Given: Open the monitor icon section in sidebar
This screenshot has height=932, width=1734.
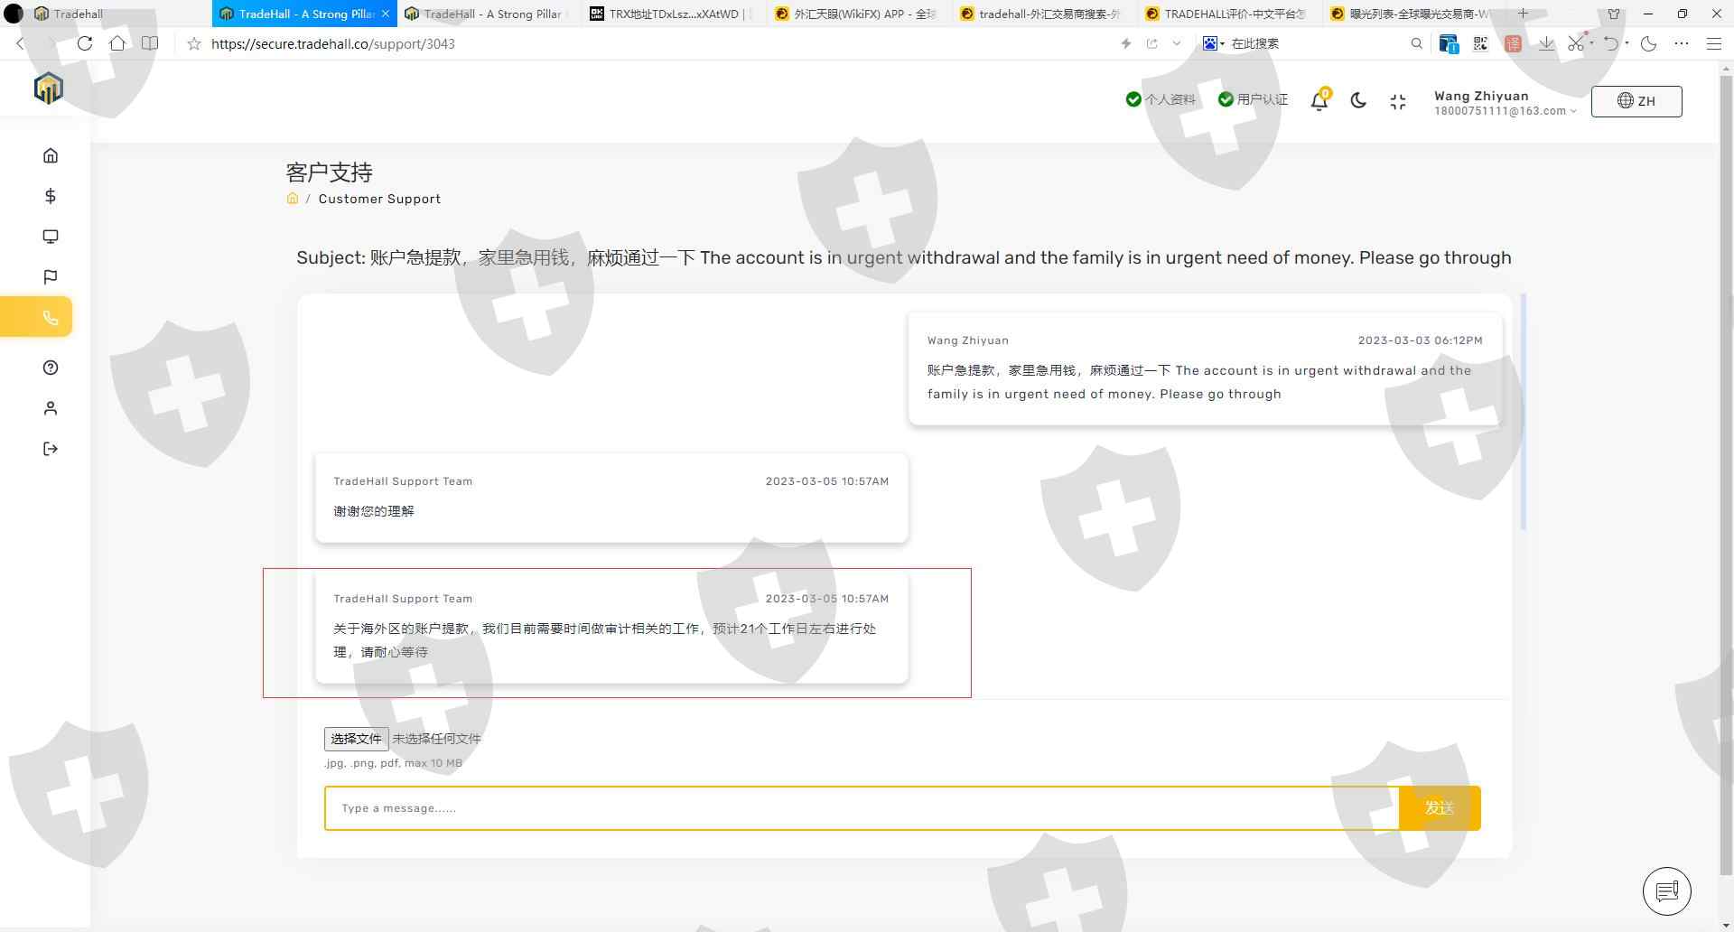Looking at the screenshot, I should 51,237.
